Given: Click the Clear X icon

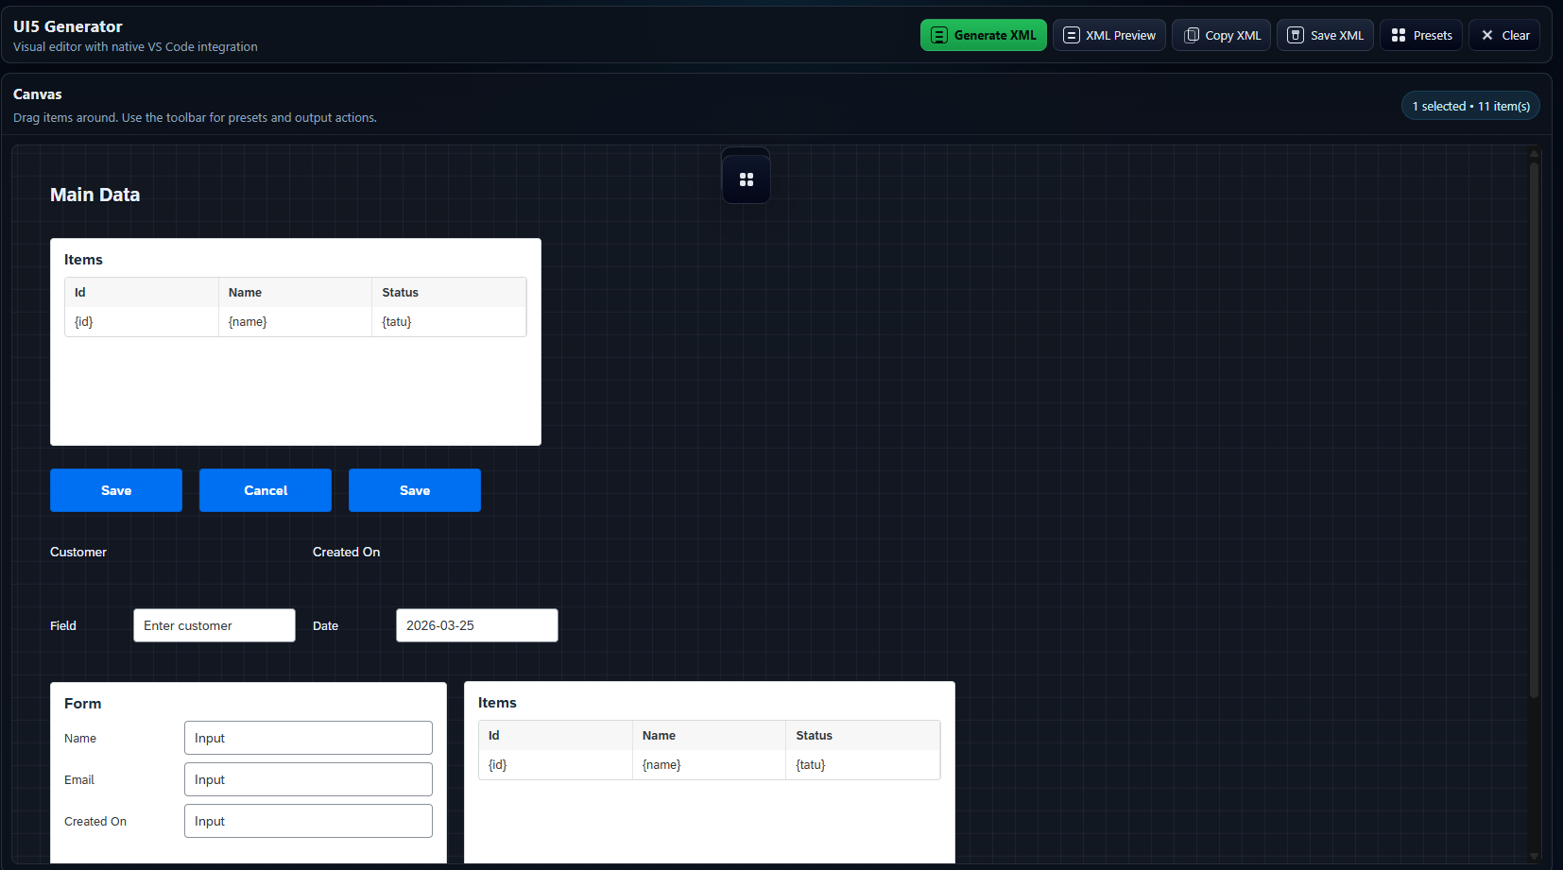Looking at the screenshot, I should (1486, 35).
